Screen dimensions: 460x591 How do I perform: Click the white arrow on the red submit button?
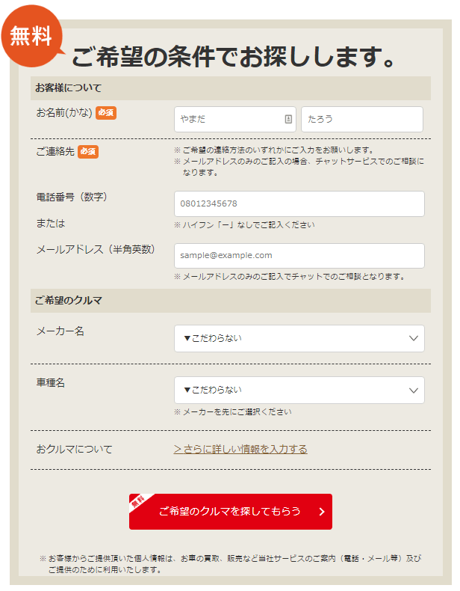(x=322, y=512)
